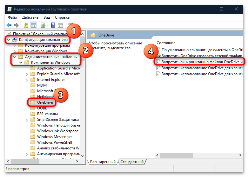Click the policy list horizontal scrollbar thumb
The width and height of the screenshot is (248, 177).
tap(176, 155)
